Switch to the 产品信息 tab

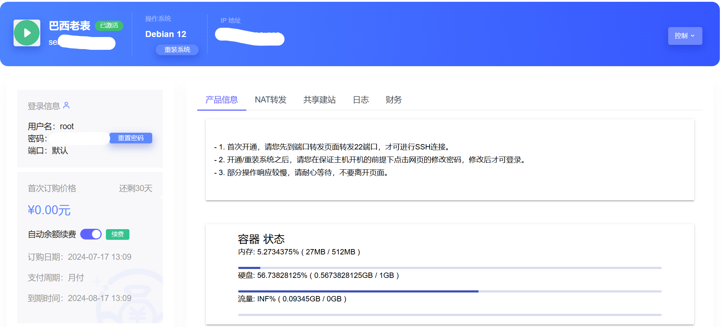pos(221,100)
